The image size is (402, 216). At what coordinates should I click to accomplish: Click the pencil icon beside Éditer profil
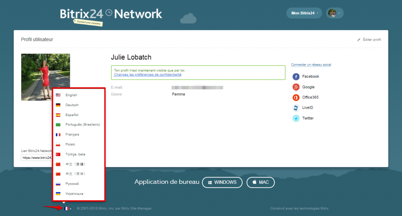tap(359, 40)
